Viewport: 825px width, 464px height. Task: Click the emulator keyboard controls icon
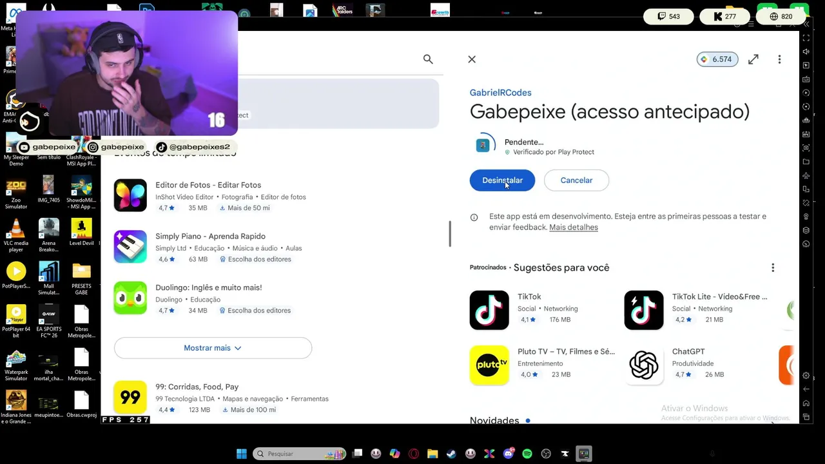click(806, 79)
